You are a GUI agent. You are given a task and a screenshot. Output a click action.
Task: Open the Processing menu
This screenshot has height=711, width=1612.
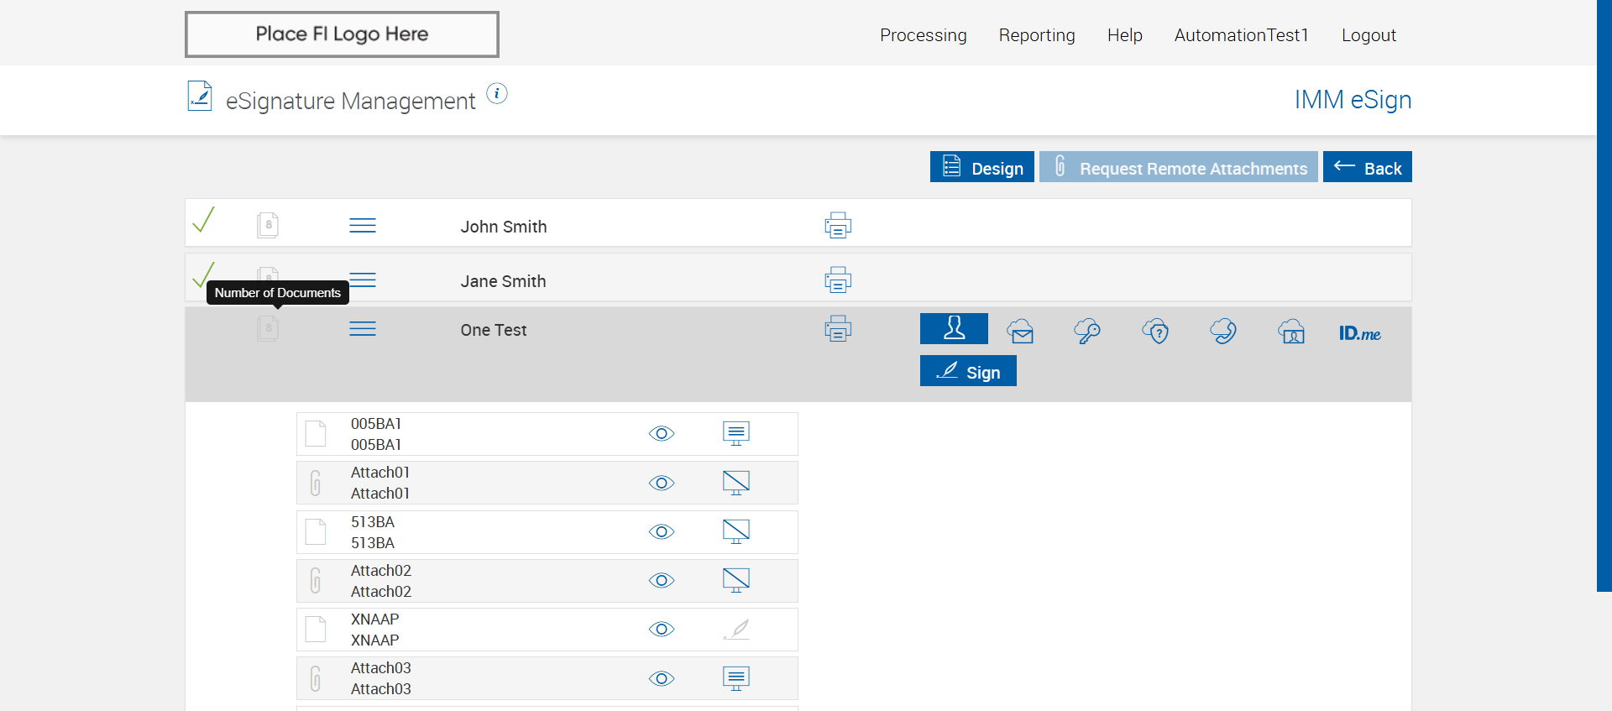924,35
